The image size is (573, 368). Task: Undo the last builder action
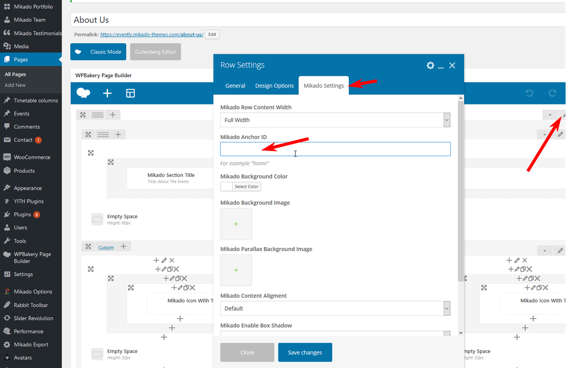coord(529,93)
